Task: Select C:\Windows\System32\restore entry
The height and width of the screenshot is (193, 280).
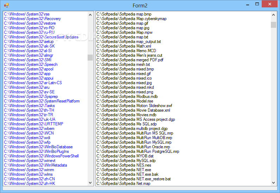Action: pyautogui.click(x=30, y=23)
